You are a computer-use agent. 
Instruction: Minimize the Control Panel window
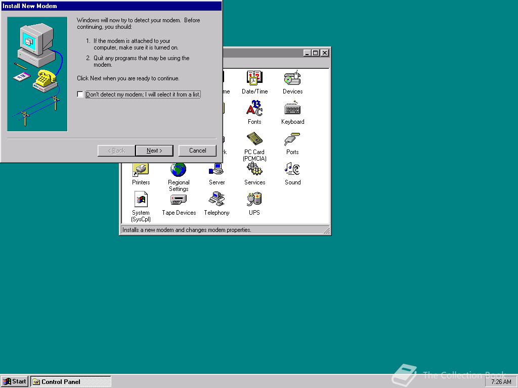[x=307, y=53]
